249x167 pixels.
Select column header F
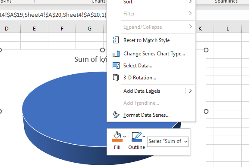[62, 29]
